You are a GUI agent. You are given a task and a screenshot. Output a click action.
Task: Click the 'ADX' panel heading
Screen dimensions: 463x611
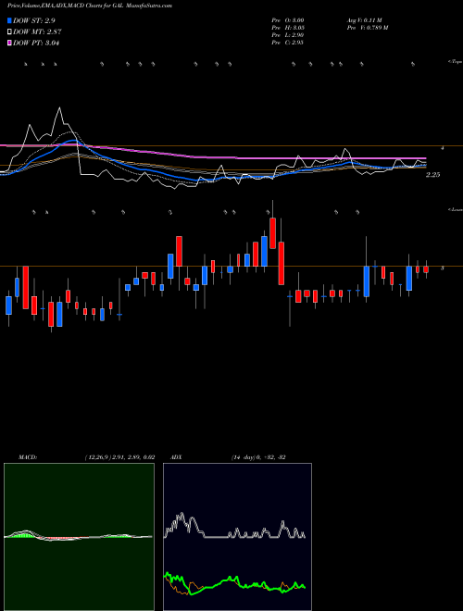click(x=176, y=457)
